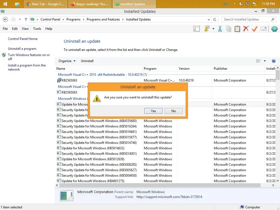Select Update for Microsoft Windows (KB5014633)

[165, 148]
